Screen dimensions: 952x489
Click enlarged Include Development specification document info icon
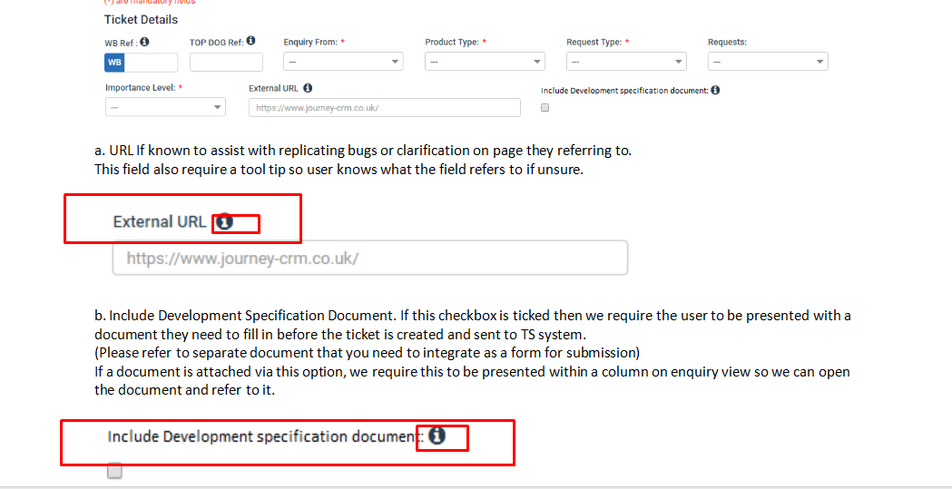click(437, 436)
